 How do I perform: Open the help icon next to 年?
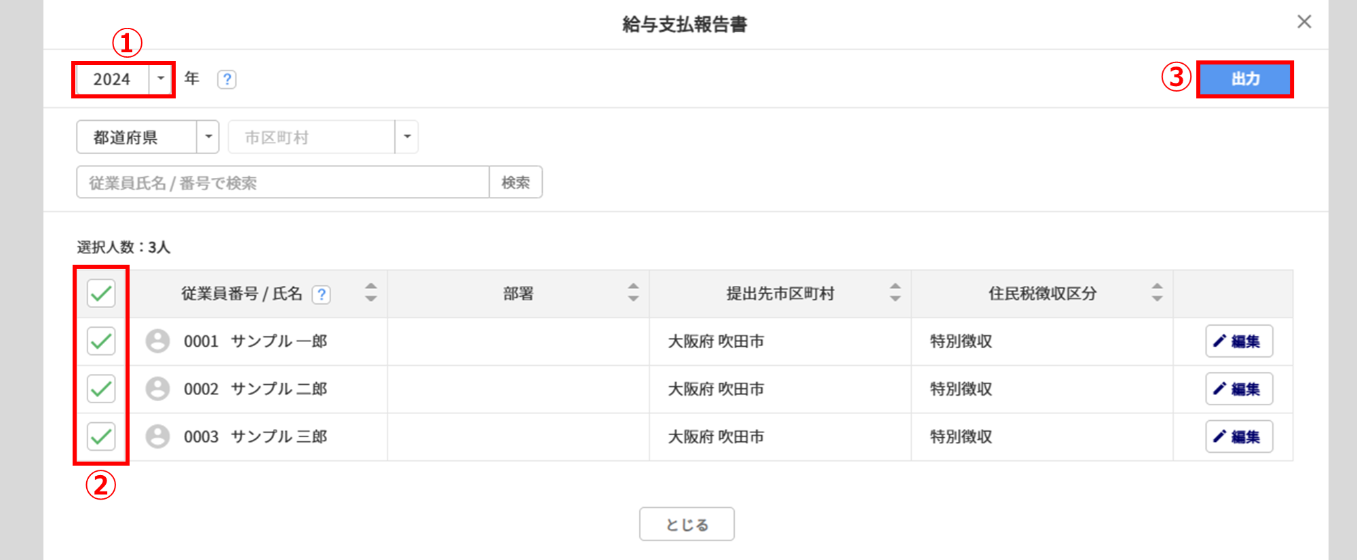(227, 79)
